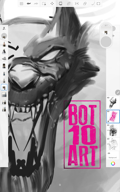120x192 pixels.
Task: Hide the 53% opacity layer
Action: click(x=108, y=125)
